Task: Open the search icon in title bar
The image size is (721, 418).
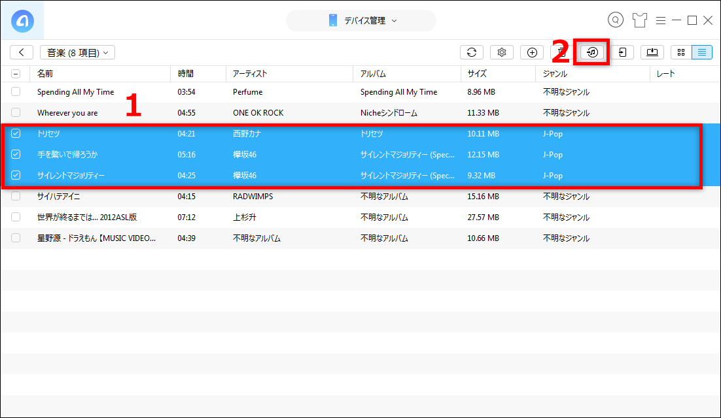Action: point(615,20)
